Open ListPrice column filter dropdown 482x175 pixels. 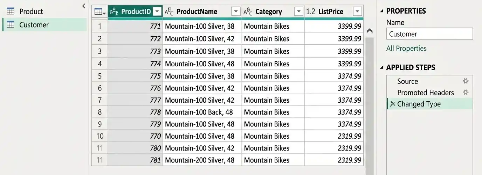tap(357, 12)
